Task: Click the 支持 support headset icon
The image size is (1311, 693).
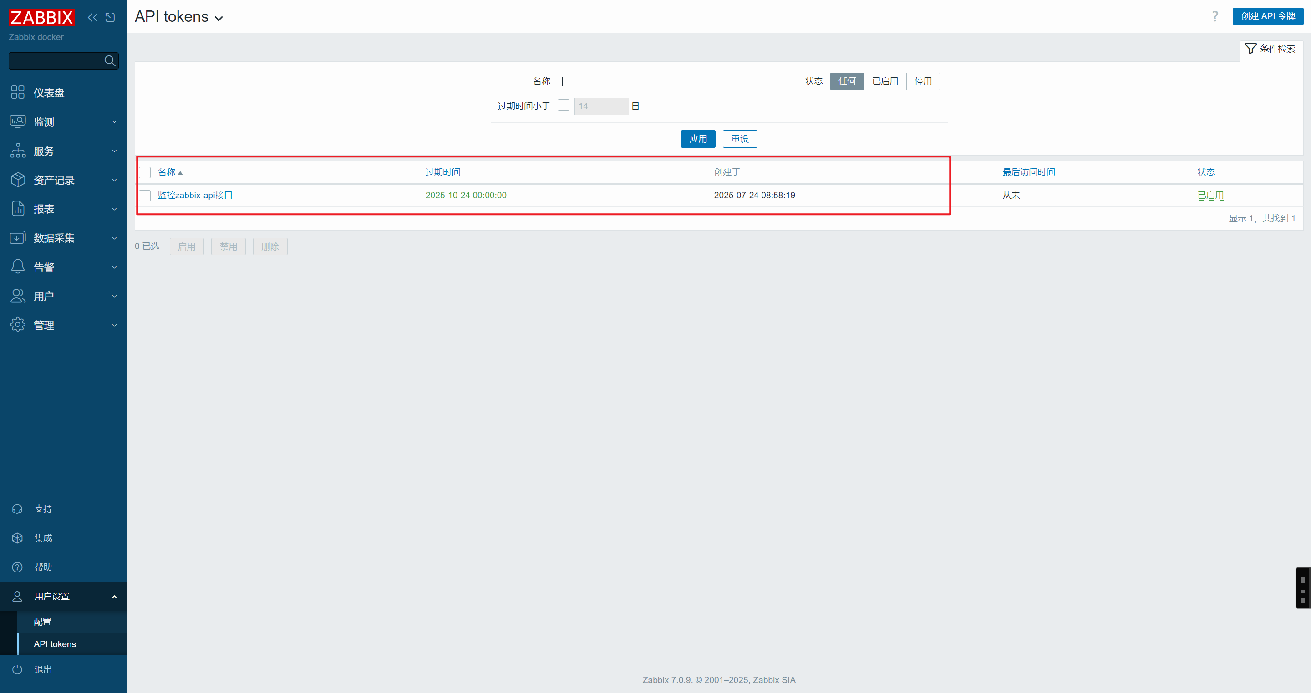Action: click(17, 509)
